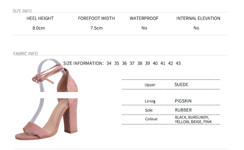Select size 40 in size information

click(x=155, y=63)
